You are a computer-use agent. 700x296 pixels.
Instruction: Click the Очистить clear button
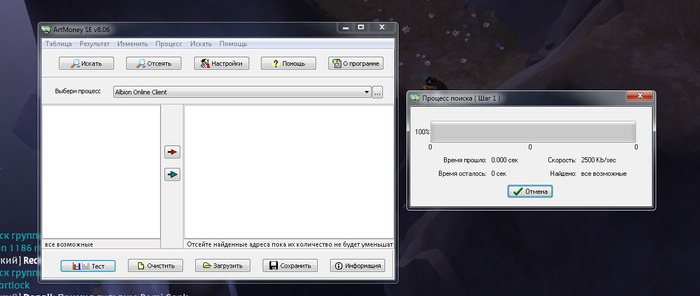[x=155, y=266]
